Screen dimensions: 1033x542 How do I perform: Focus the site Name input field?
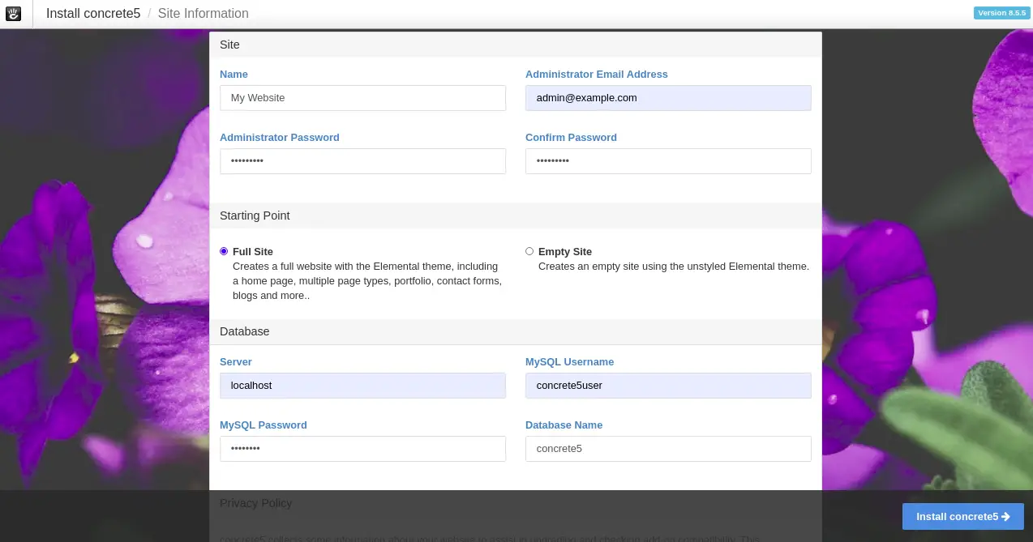[362, 98]
